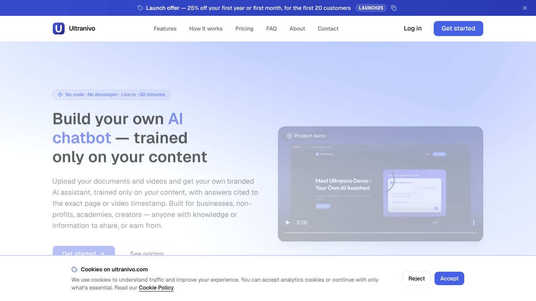The image size is (536, 301).
Task: Click the Ultranivo brand name
Action: [82, 29]
